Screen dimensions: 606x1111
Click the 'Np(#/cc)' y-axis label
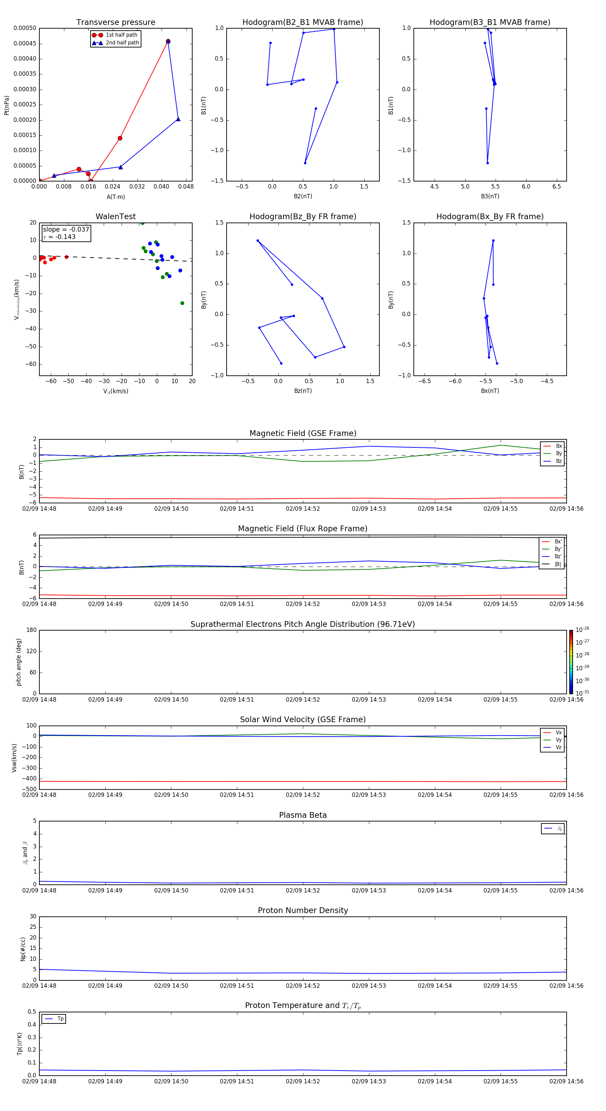click(23, 949)
